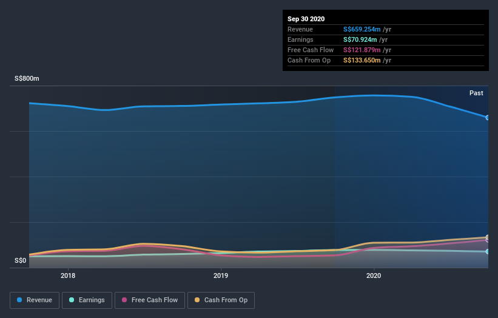Click the Earnings row label in tooltip
The image size is (498, 318).
click(x=300, y=39)
